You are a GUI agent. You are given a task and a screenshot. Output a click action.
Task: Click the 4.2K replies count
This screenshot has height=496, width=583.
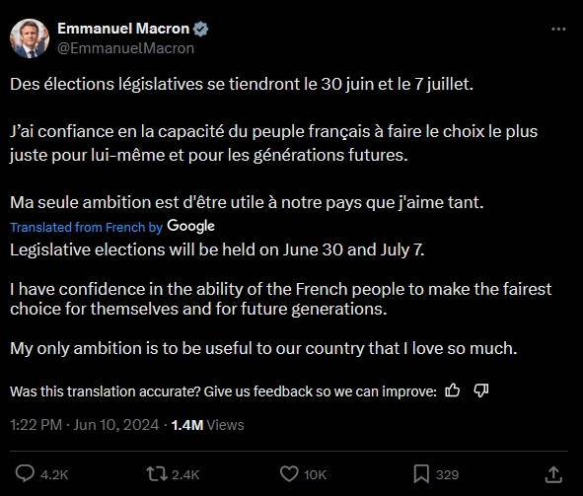(x=54, y=475)
